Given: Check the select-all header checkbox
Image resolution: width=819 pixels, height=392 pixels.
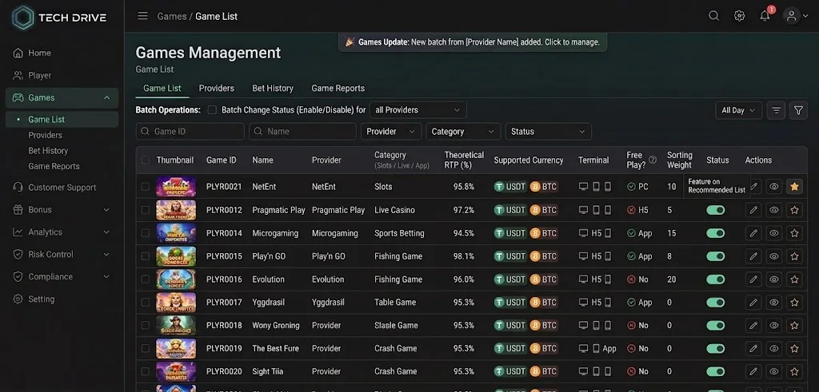Looking at the screenshot, I should pyautogui.click(x=146, y=160).
